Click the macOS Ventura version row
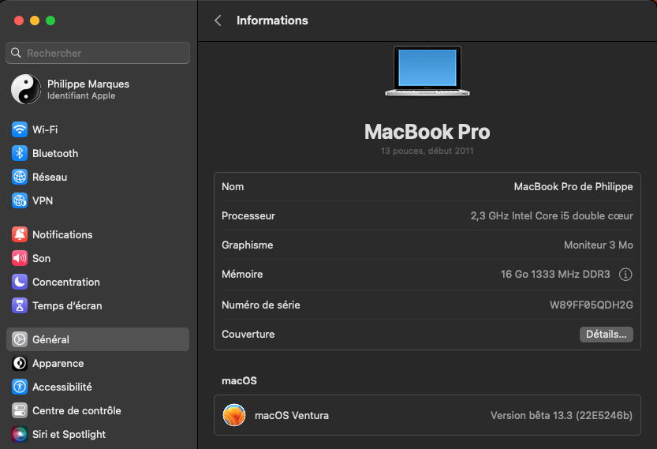 (x=427, y=415)
